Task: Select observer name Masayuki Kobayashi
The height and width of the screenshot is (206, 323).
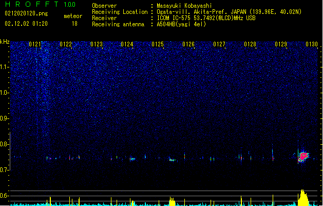Action: (x=184, y=6)
